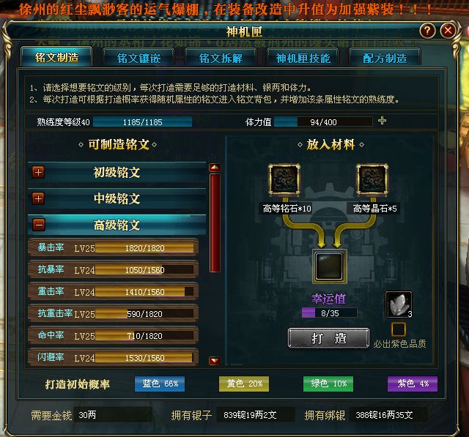Viewport: 469px width, 437px height.
Task: Click the plus icon to add 体力值
Action: 382,121
